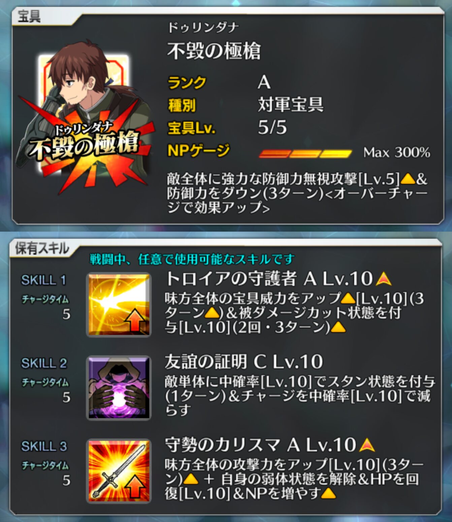Tap the triangle ending Skill 1 description
Image resolution: width=452 pixels, height=522 pixels.
338,327
